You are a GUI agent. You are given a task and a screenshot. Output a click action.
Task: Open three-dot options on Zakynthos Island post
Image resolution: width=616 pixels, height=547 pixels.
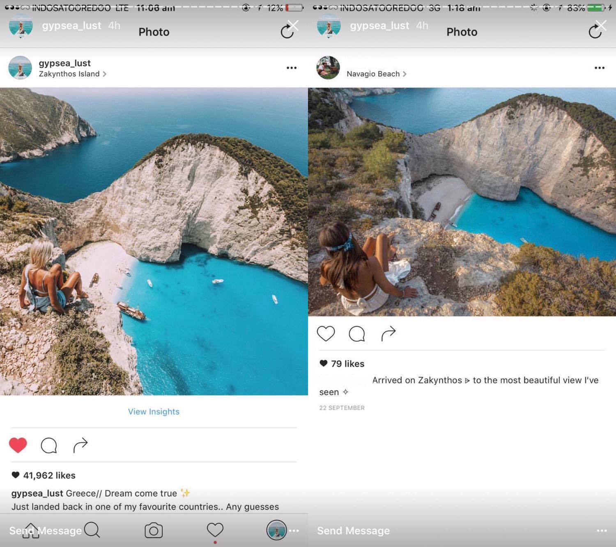pos(292,68)
